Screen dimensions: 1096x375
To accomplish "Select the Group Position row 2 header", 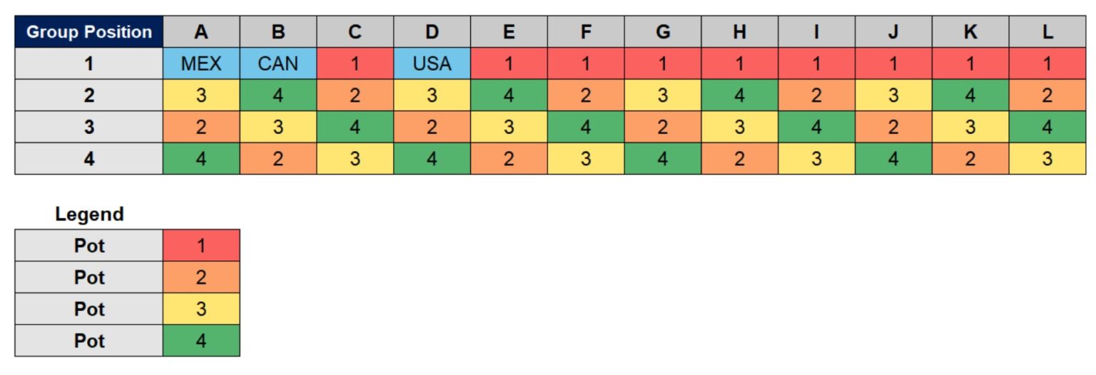I will coord(89,95).
